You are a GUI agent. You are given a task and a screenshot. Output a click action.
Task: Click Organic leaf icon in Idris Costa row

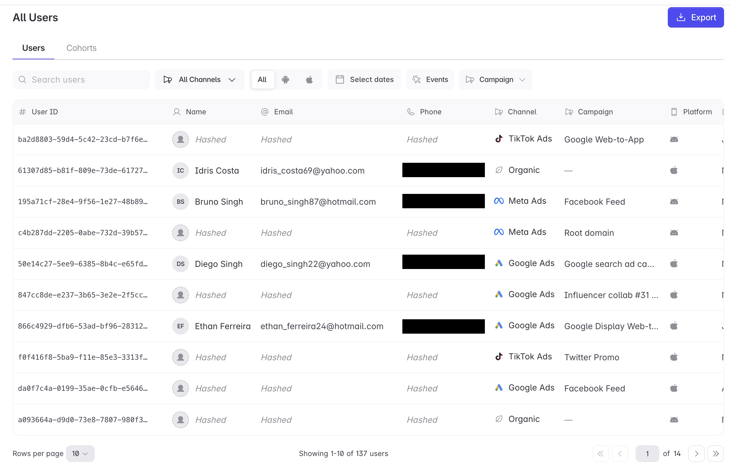[499, 170]
